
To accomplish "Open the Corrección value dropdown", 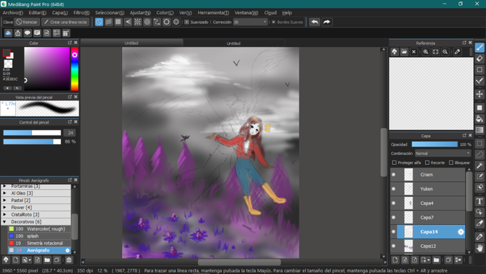I will [264, 22].
